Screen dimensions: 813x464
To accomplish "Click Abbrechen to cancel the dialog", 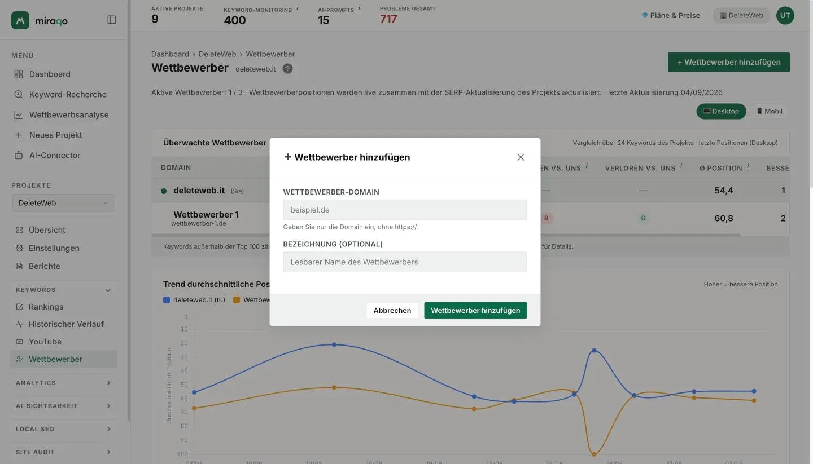I will click(392, 311).
